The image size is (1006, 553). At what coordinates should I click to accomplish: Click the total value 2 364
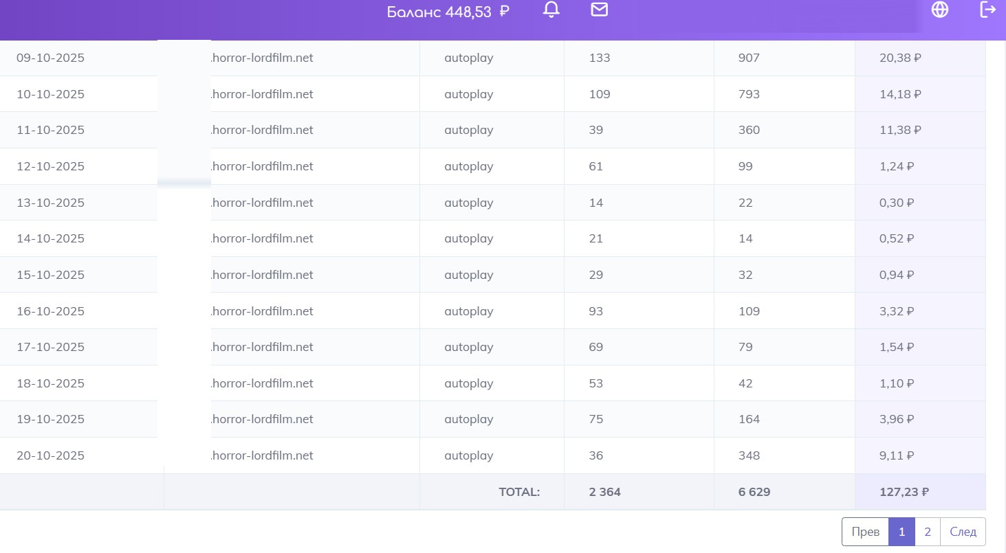[605, 492]
